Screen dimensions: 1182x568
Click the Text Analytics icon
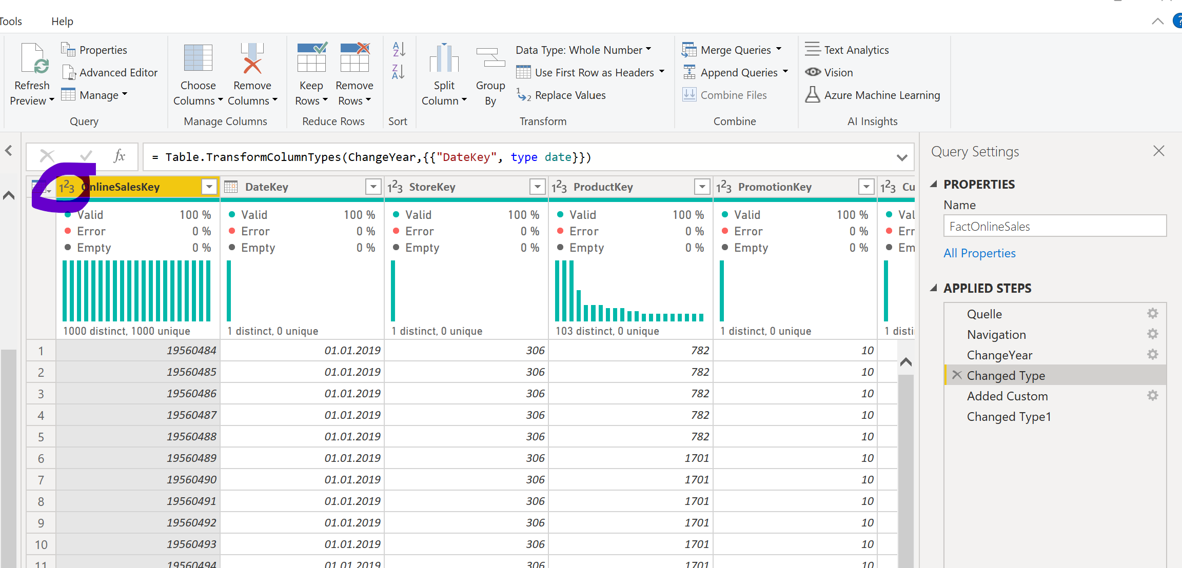pyautogui.click(x=813, y=49)
